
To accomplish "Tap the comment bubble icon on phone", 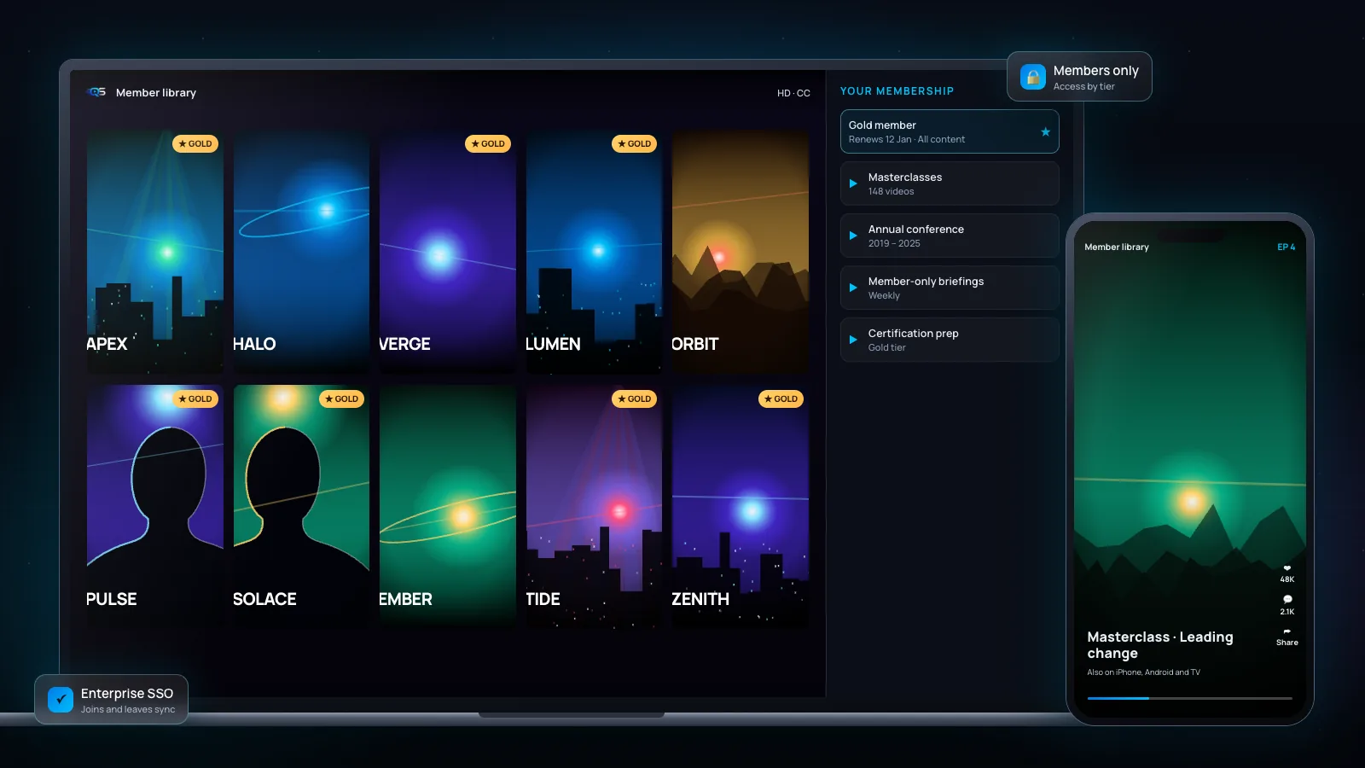I will (1287, 599).
